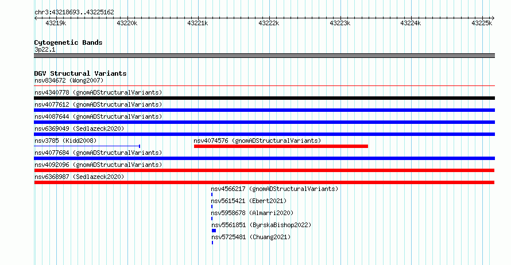Click the thin blue nsv3785 variant line
The image size is (511, 265).
pyautogui.click(x=87, y=146)
